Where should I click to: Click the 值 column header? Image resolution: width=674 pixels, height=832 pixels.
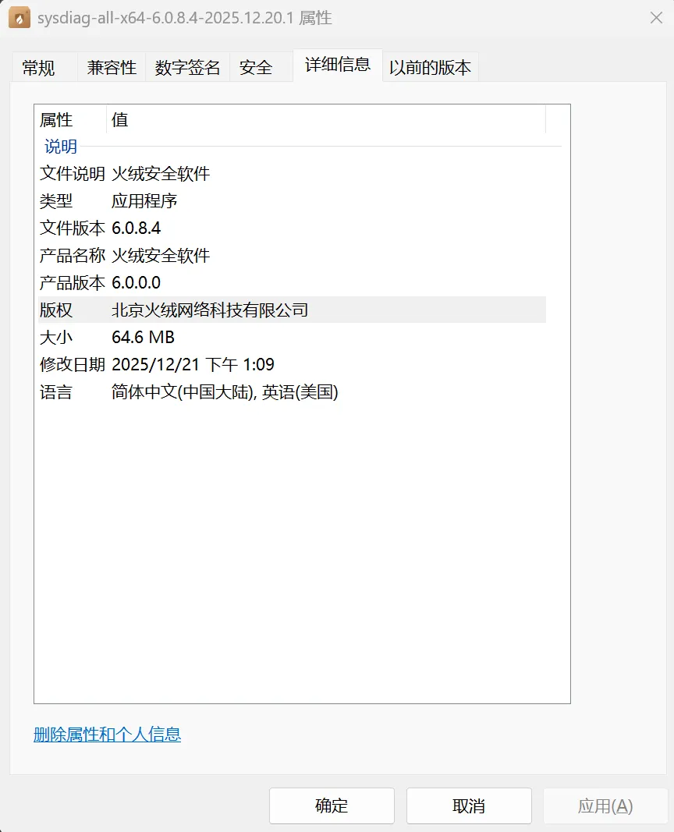[x=119, y=119]
